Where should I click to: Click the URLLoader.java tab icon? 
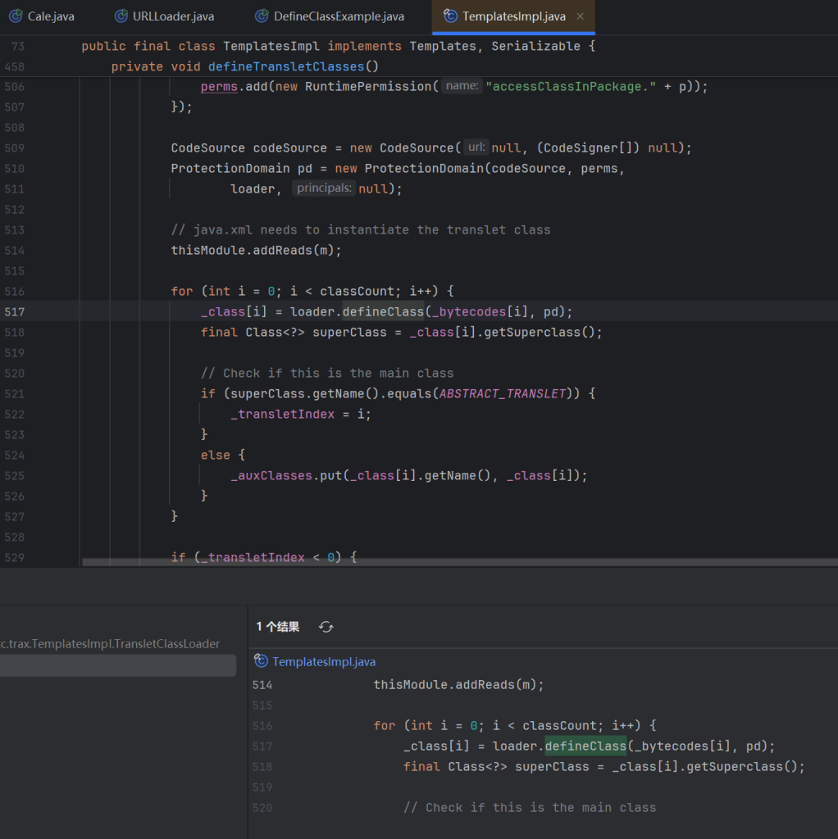pyautogui.click(x=120, y=16)
